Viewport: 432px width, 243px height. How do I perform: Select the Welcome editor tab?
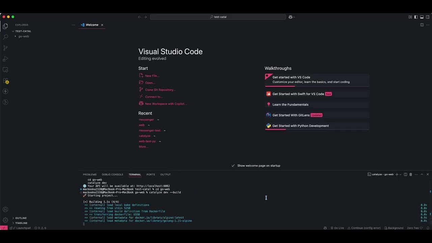92,25
